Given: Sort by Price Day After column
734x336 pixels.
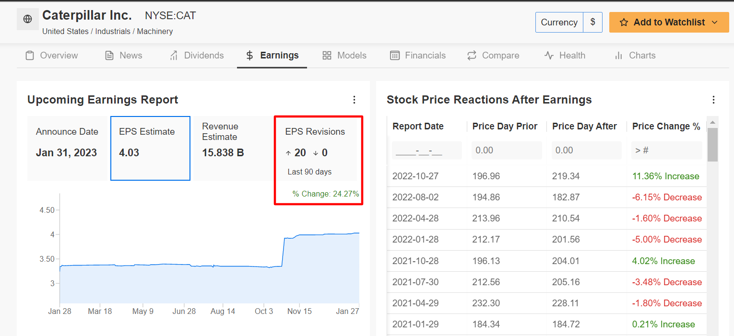Looking at the screenshot, I should [584, 127].
